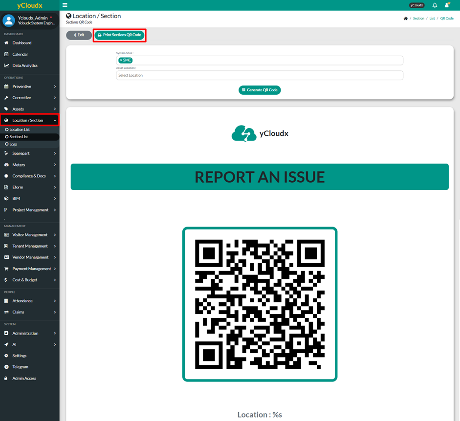The image size is (460, 421).
Task: Open the System Sites selection field
Action: (260, 61)
